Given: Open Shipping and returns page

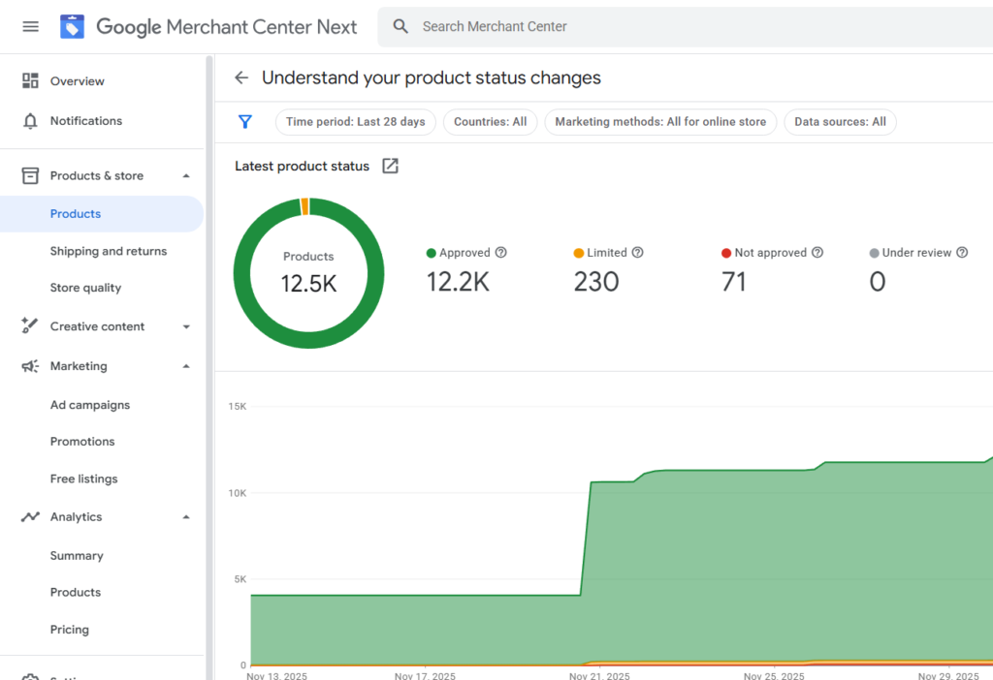Looking at the screenshot, I should [109, 251].
